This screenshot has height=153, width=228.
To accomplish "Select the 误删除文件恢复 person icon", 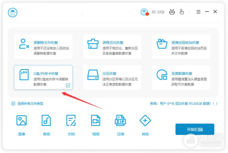I will 24,44.
